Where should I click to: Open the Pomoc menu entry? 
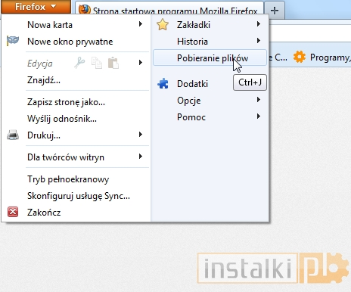[191, 117]
